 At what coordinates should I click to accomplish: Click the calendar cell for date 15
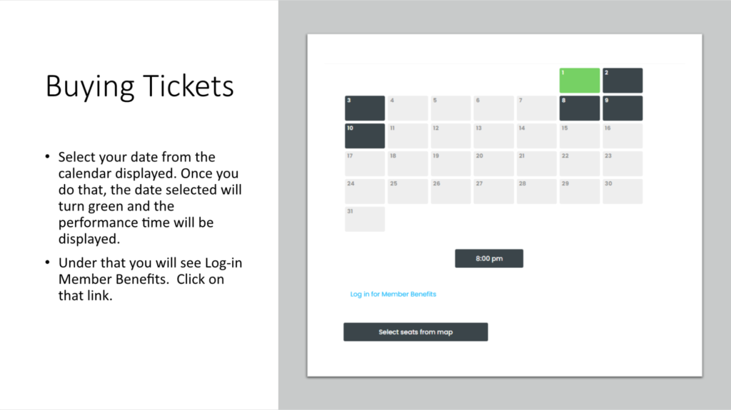pos(579,136)
